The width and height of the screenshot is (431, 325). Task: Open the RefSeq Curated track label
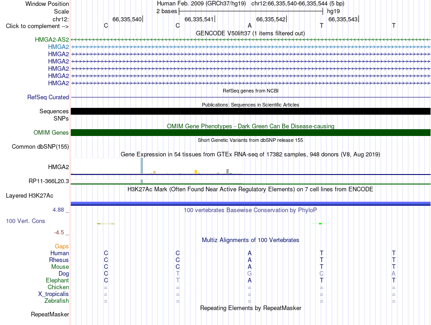point(48,97)
